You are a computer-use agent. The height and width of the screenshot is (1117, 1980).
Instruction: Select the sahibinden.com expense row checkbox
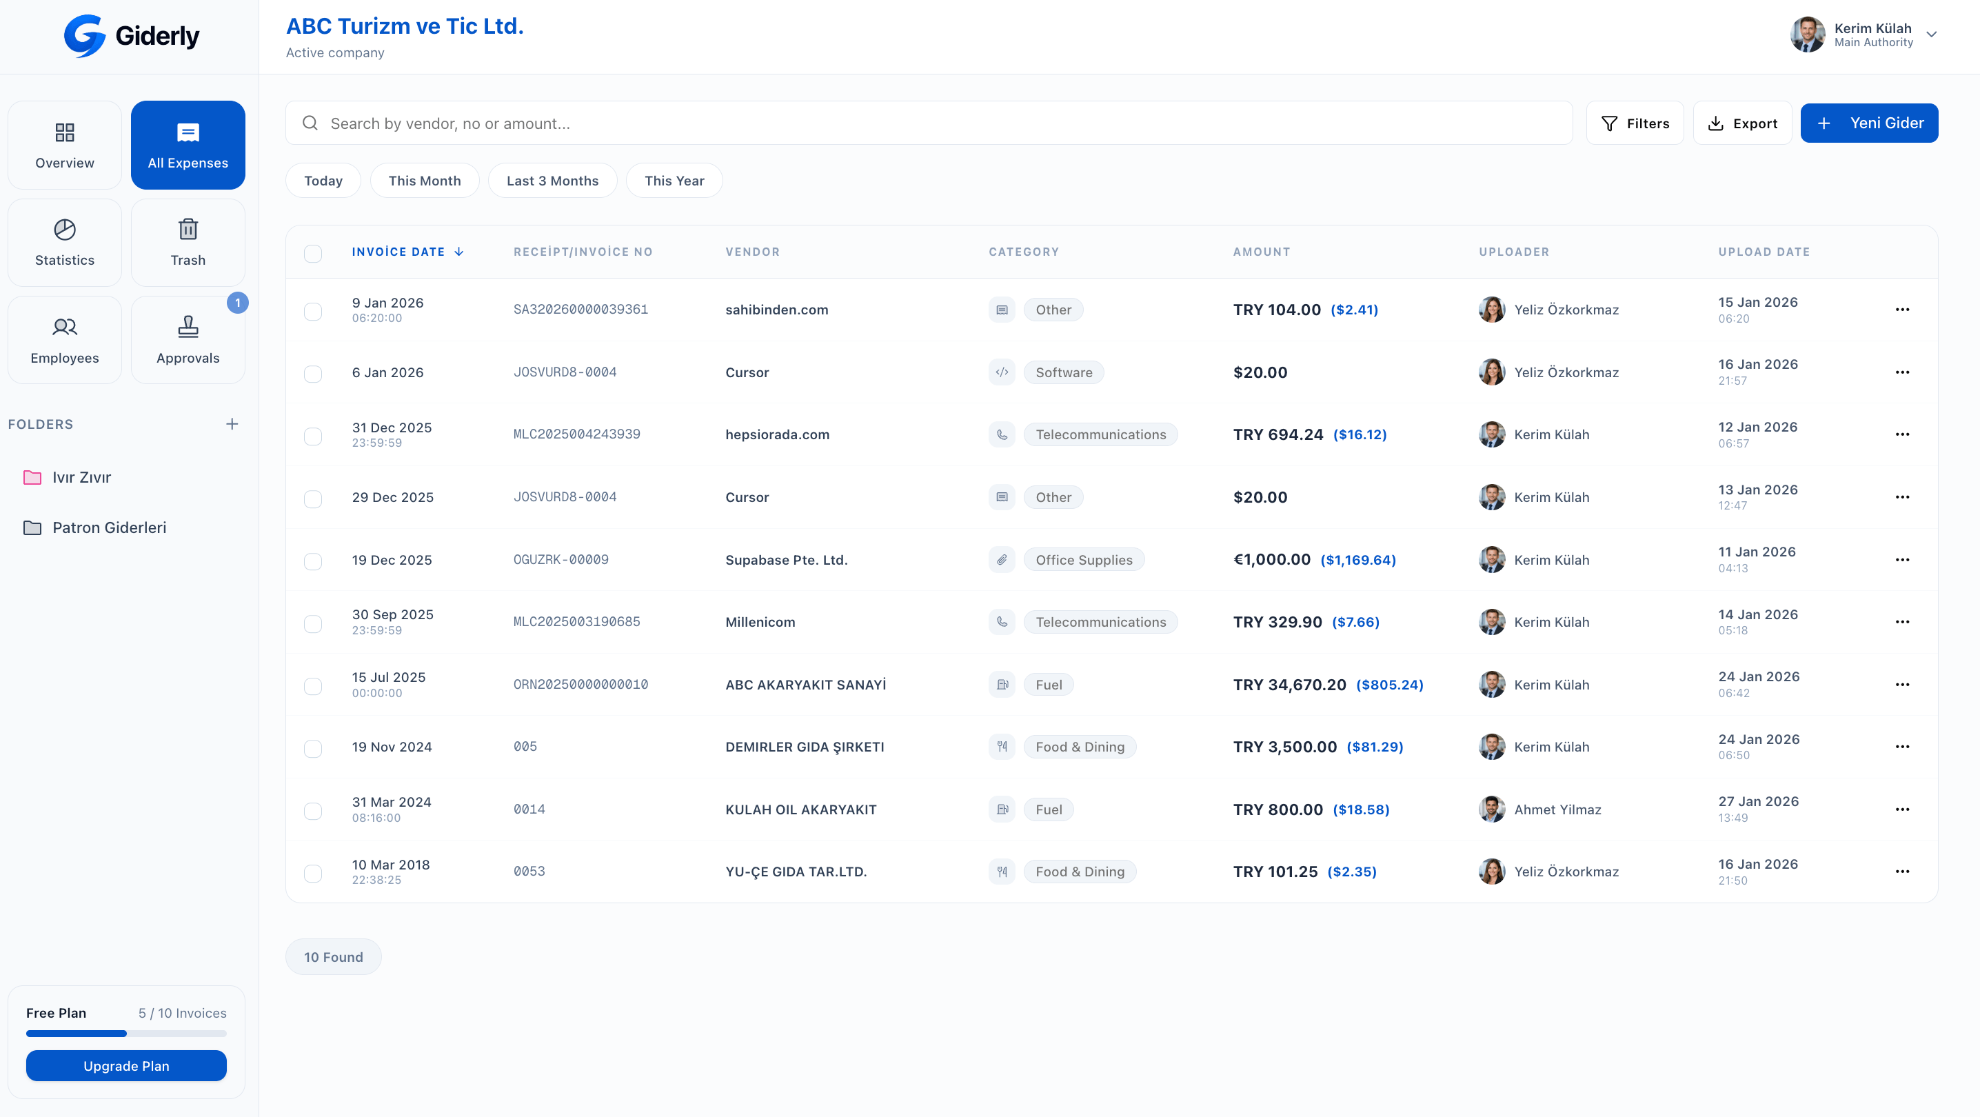314,312
